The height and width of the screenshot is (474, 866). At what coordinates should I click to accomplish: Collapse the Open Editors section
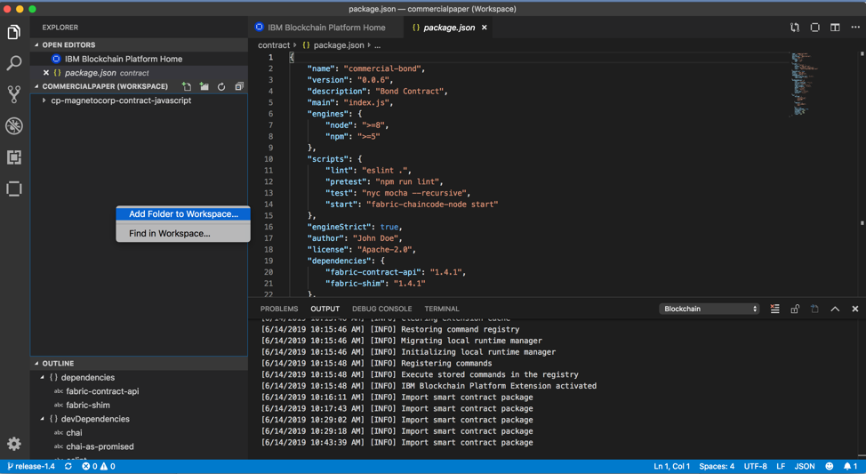coord(36,44)
